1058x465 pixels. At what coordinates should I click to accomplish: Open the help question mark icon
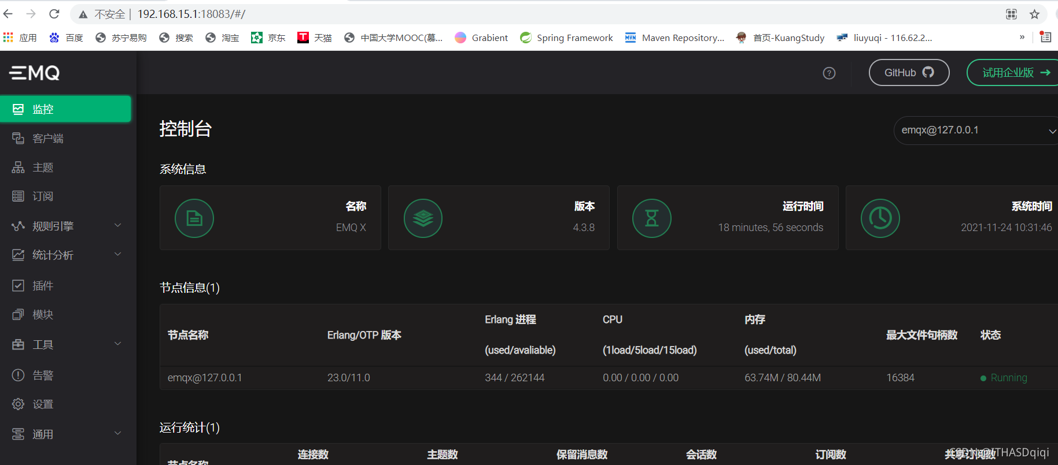(829, 73)
